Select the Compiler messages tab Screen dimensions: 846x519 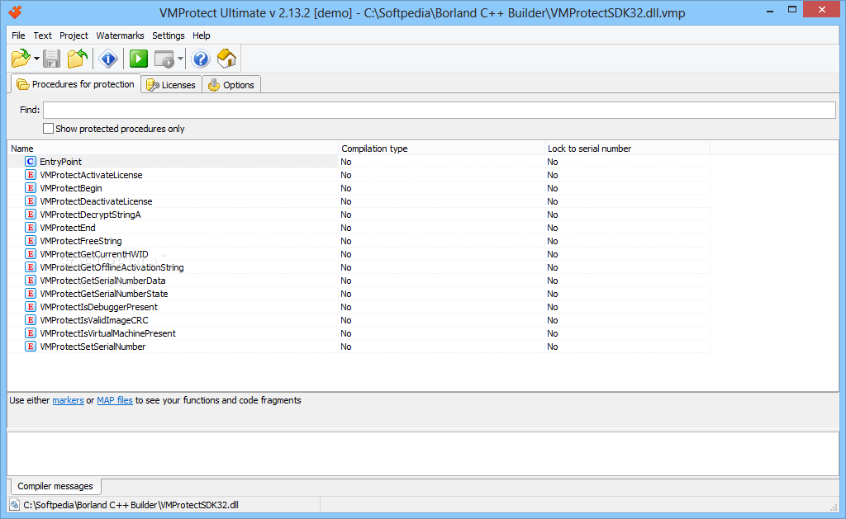click(x=55, y=486)
